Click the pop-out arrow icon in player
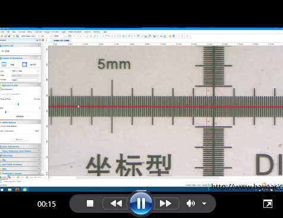Viewport: 283px width, 218px height. (x=268, y=204)
